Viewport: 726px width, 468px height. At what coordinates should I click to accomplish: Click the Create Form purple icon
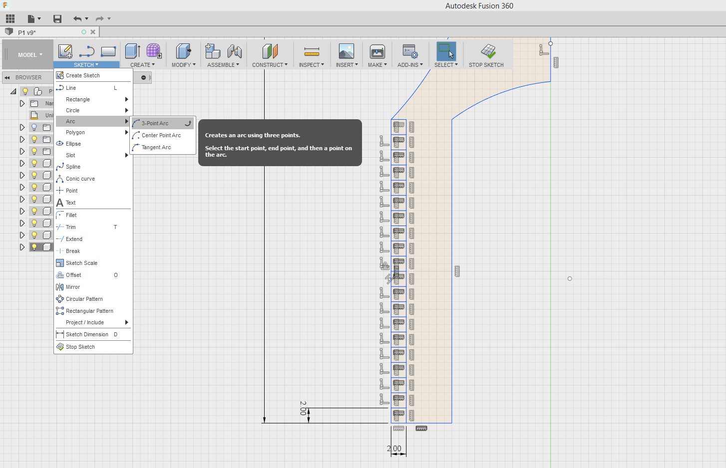tap(154, 51)
